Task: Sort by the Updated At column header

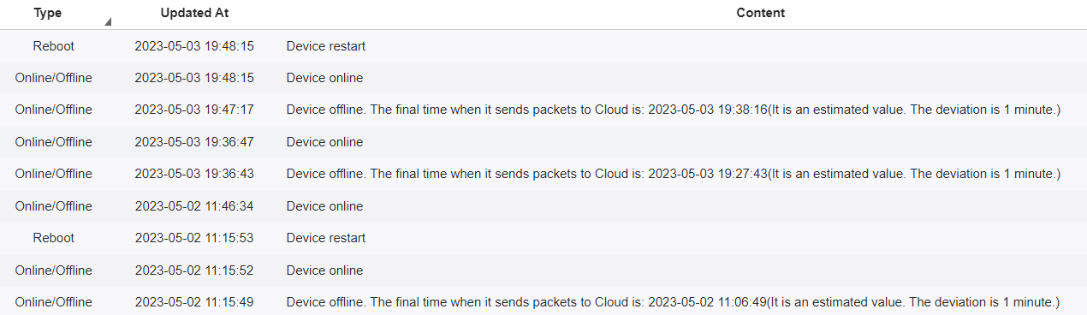Action: tap(194, 14)
